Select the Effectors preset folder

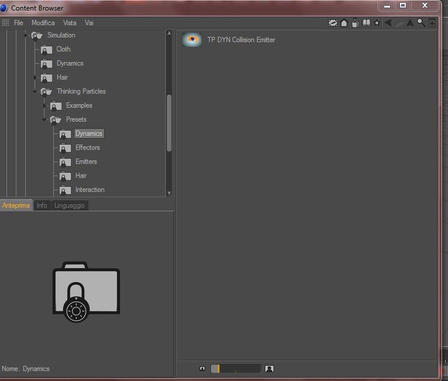click(87, 147)
